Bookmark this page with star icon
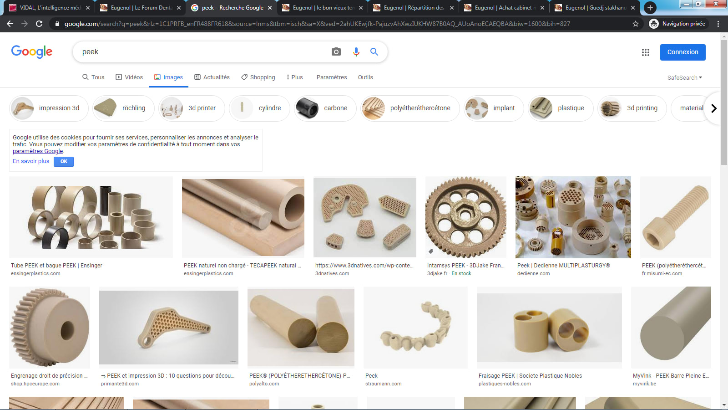This screenshot has width=728, height=410. (x=636, y=24)
